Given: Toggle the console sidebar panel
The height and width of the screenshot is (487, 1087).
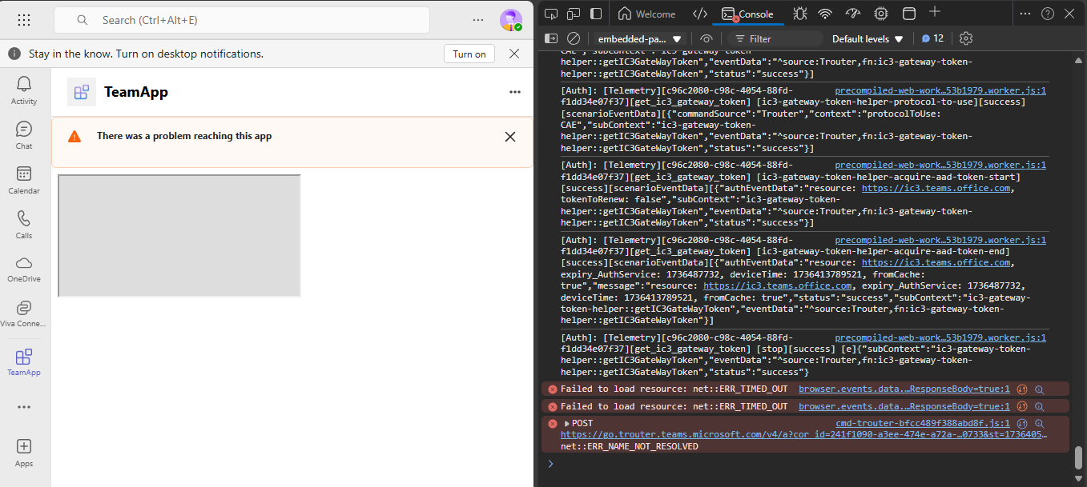Looking at the screenshot, I should tap(551, 38).
